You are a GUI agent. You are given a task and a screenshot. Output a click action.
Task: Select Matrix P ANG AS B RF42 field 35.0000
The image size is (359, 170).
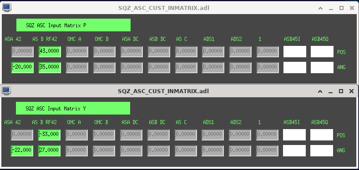click(50, 67)
